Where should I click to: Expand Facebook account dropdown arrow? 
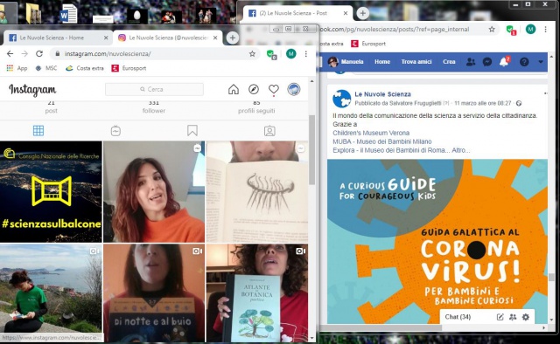[x=541, y=62]
